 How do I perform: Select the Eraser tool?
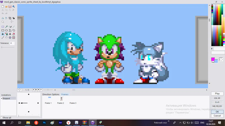pos(14,34)
